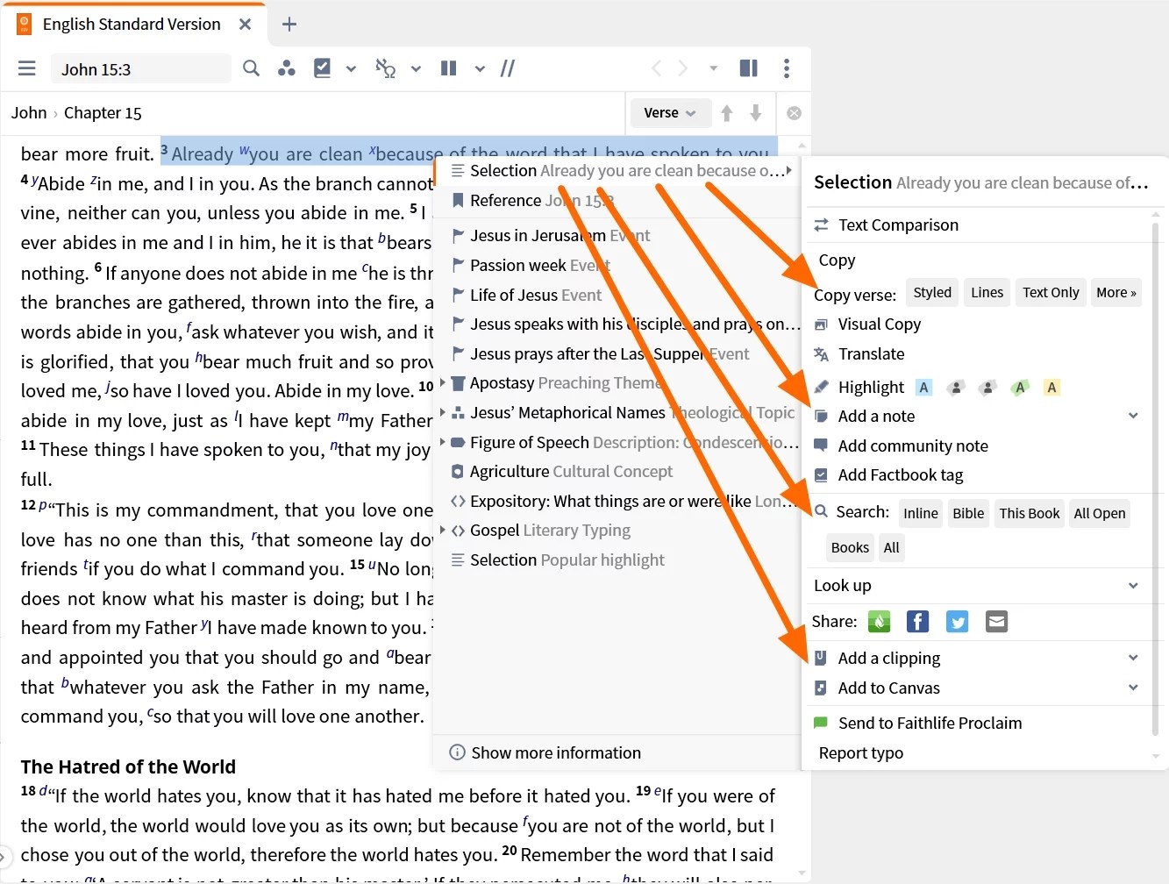The width and height of the screenshot is (1169, 884).
Task: Expand Add a note options
Action: [x=1133, y=416]
